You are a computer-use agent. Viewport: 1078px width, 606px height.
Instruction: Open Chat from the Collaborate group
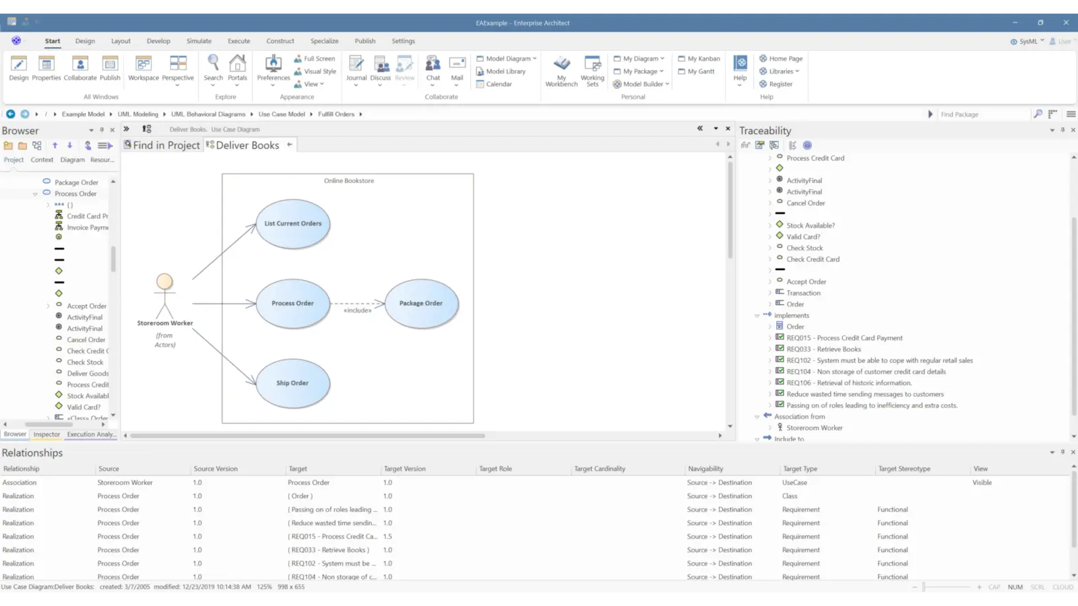[433, 67]
